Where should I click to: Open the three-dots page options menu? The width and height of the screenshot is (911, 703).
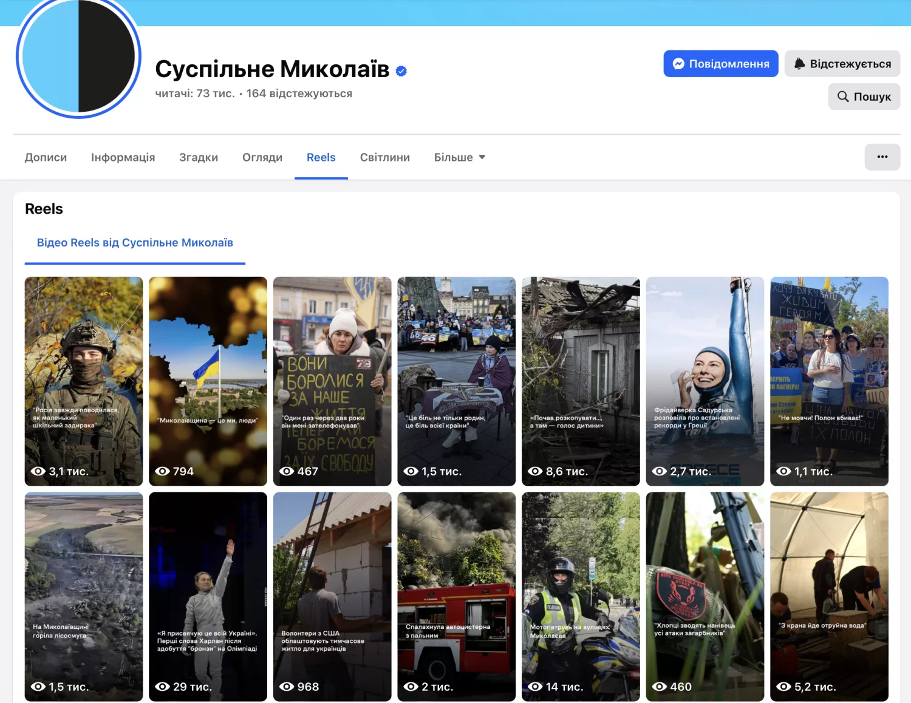click(x=882, y=157)
